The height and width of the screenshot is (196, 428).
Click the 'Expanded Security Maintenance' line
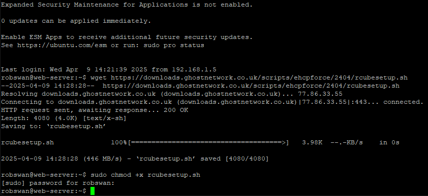[x=127, y=5]
